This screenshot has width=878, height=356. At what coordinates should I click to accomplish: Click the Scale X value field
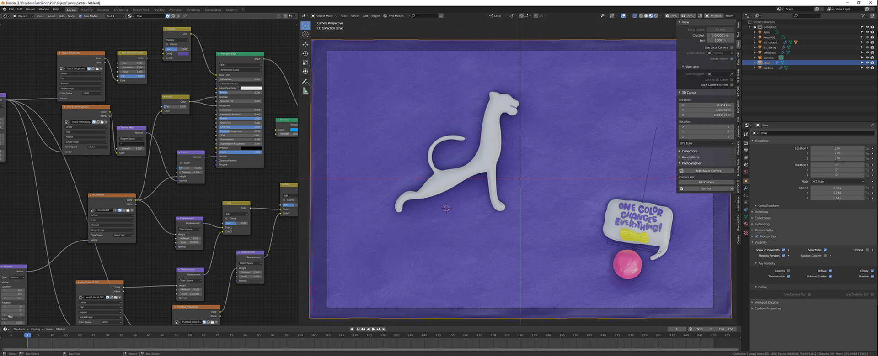click(x=837, y=188)
